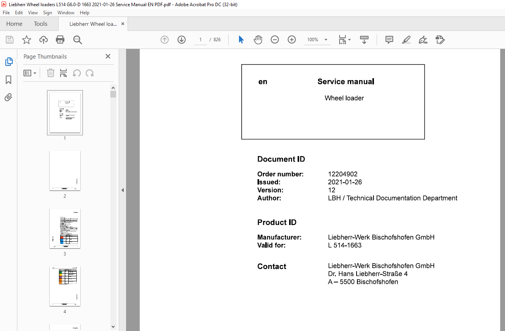
Task: Select page 4 thumbnail
Action: [x=65, y=286]
